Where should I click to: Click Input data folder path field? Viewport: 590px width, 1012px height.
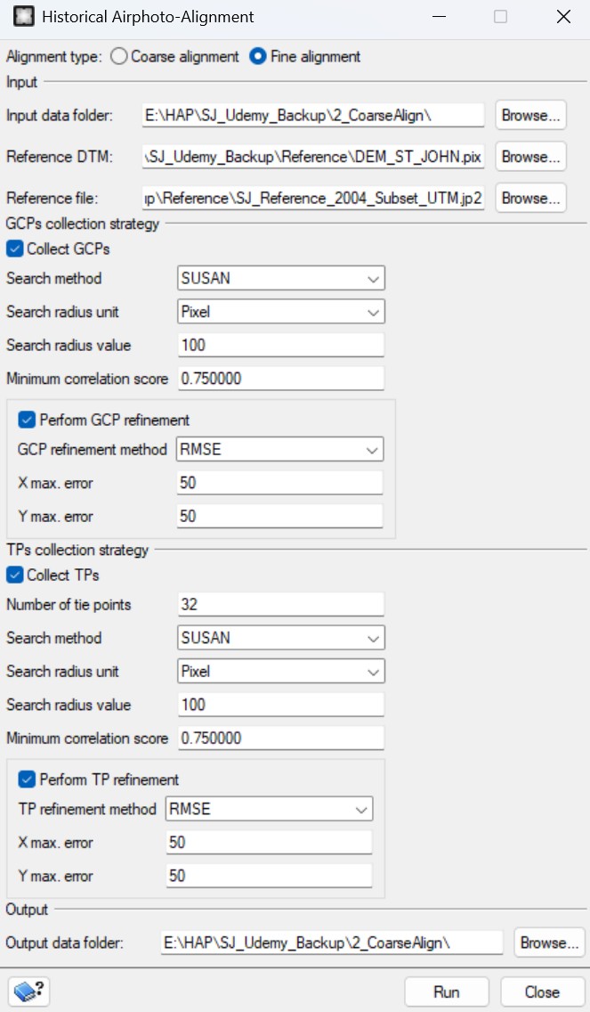point(313,116)
